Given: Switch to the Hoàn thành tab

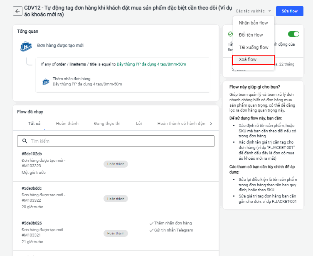Looking at the screenshot, I should click(67, 124).
